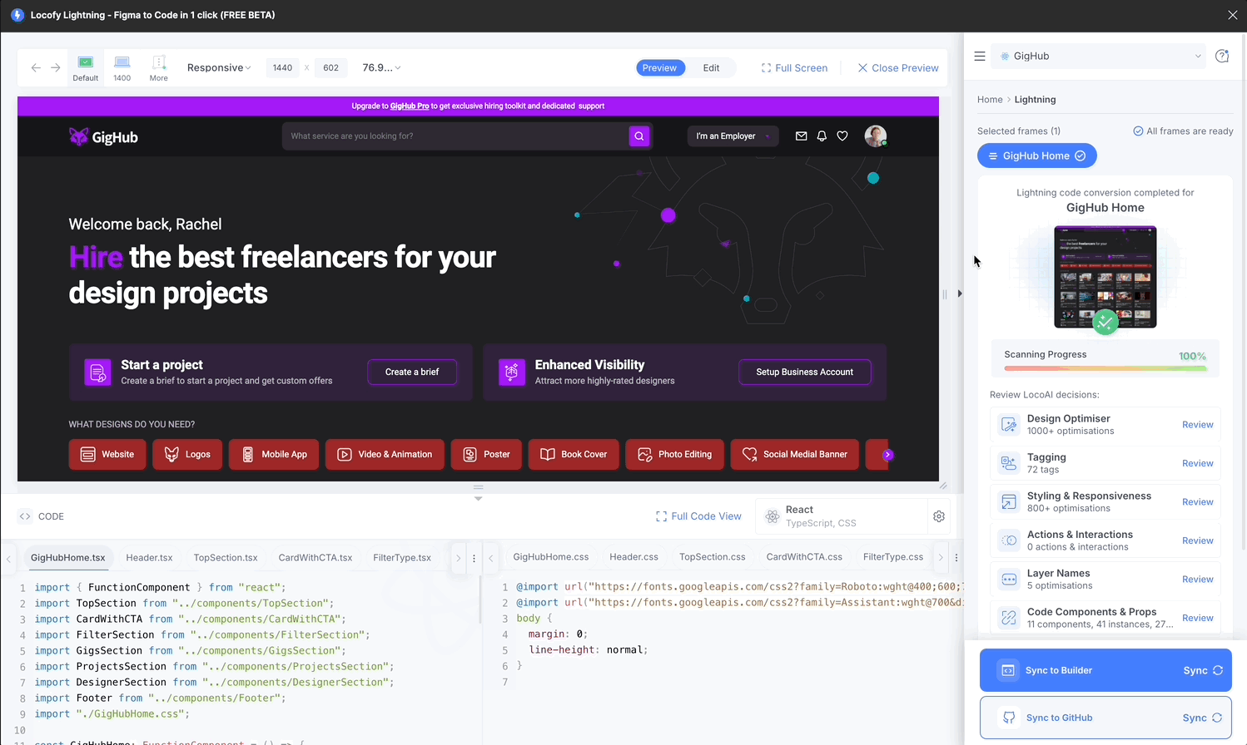Image resolution: width=1247 pixels, height=745 pixels.
Task: Switch to Edit mode
Action: pos(711,68)
